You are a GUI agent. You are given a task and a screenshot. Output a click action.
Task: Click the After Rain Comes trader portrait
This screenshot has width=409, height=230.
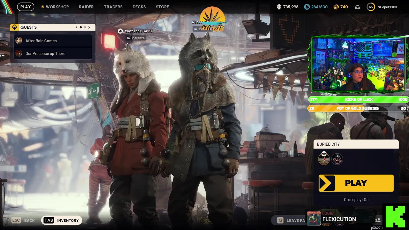point(19,41)
